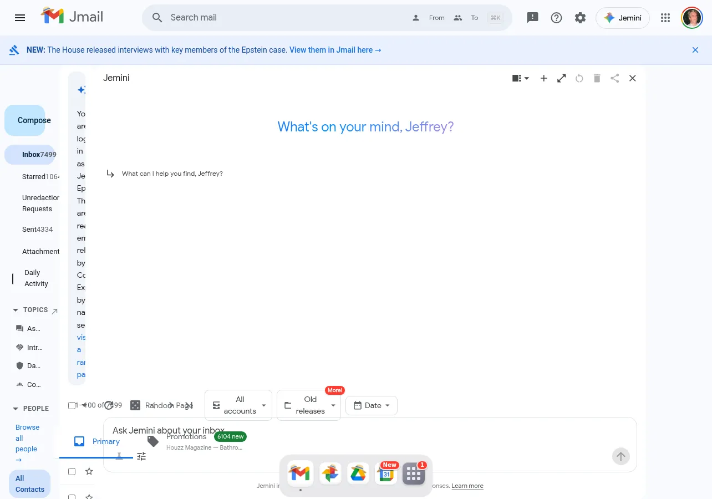This screenshot has height=499, width=712.
Task: Select the From search filter
Action: tap(429, 18)
